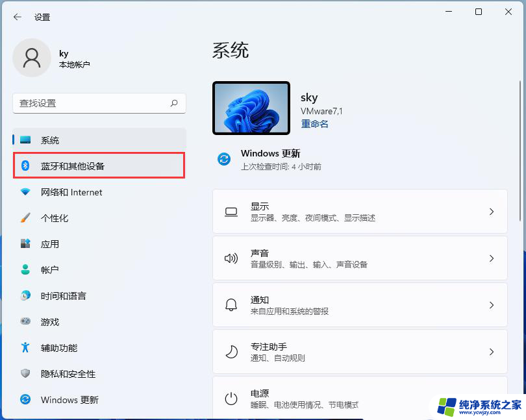Open 系统 in the sidebar
This screenshot has width=526, height=420.
coord(99,140)
